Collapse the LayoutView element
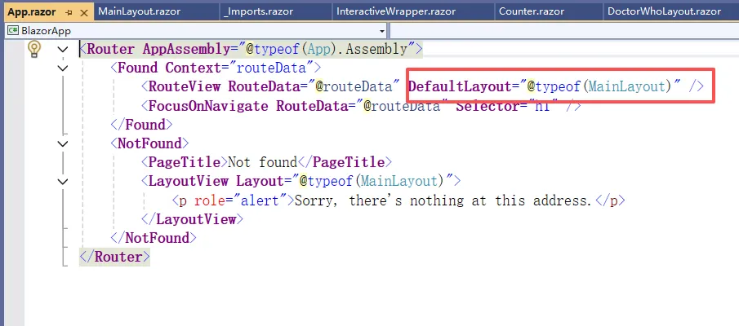Screen dimensions: 739x326 (62, 181)
